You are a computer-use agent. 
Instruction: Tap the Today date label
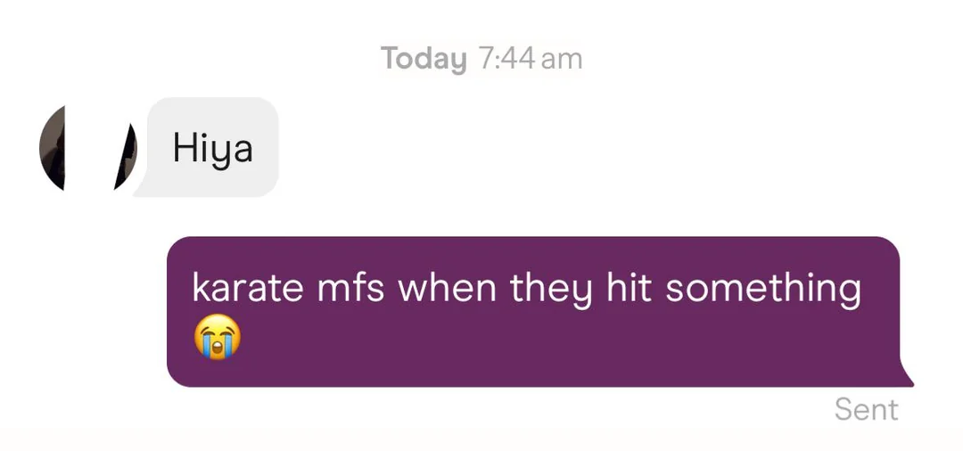click(x=424, y=59)
